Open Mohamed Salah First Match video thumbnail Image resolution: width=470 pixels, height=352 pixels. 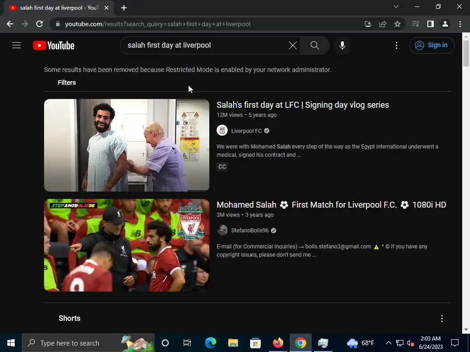click(127, 245)
